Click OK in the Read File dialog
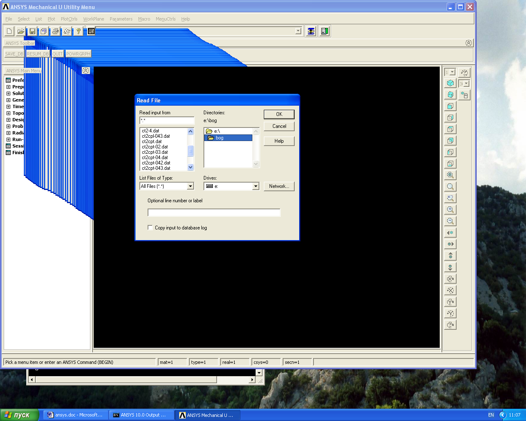526x421 pixels. click(279, 114)
